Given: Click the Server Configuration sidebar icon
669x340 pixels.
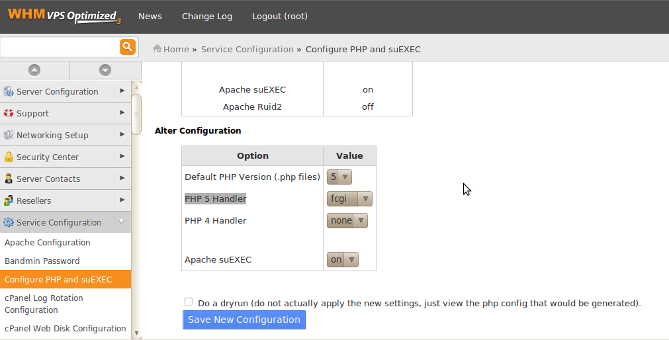Looking at the screenshot, I should (9, 91).
